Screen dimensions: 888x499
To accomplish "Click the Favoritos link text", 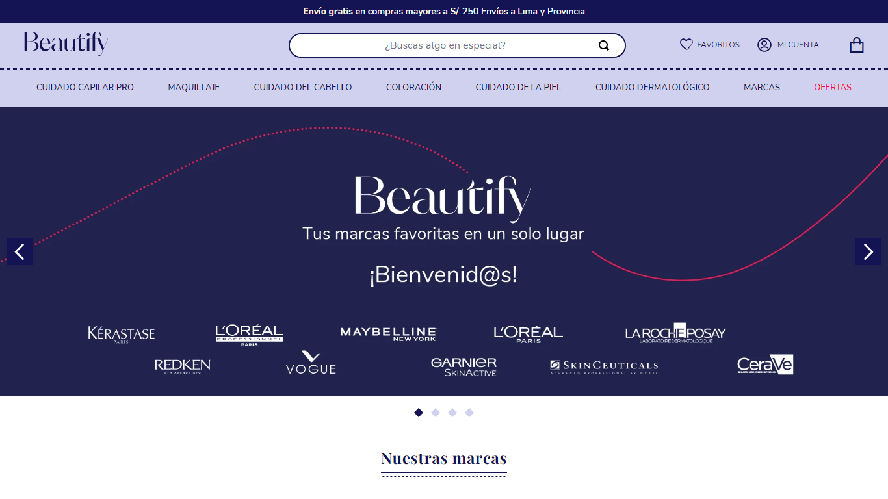I will (x=718, y=45).
